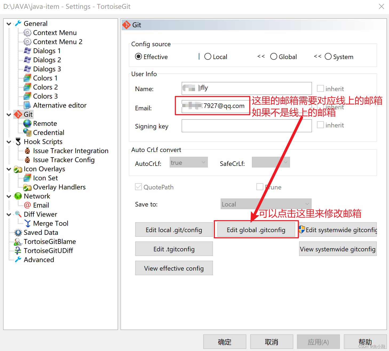Click the Context Menu 2 gear icon
This screenshot has width=389, height=351.
pos(27,42)
